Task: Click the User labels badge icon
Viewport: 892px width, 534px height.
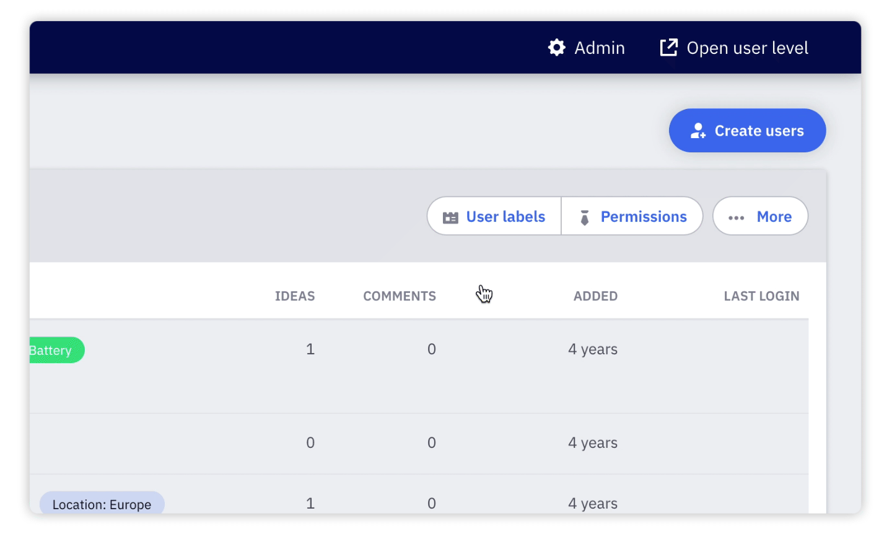Action: pyautogui.click(x=450, y=217)
